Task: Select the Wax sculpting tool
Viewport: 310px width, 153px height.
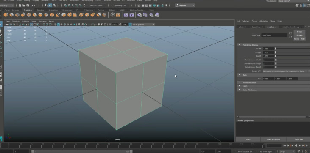Action: pos(64,15)
